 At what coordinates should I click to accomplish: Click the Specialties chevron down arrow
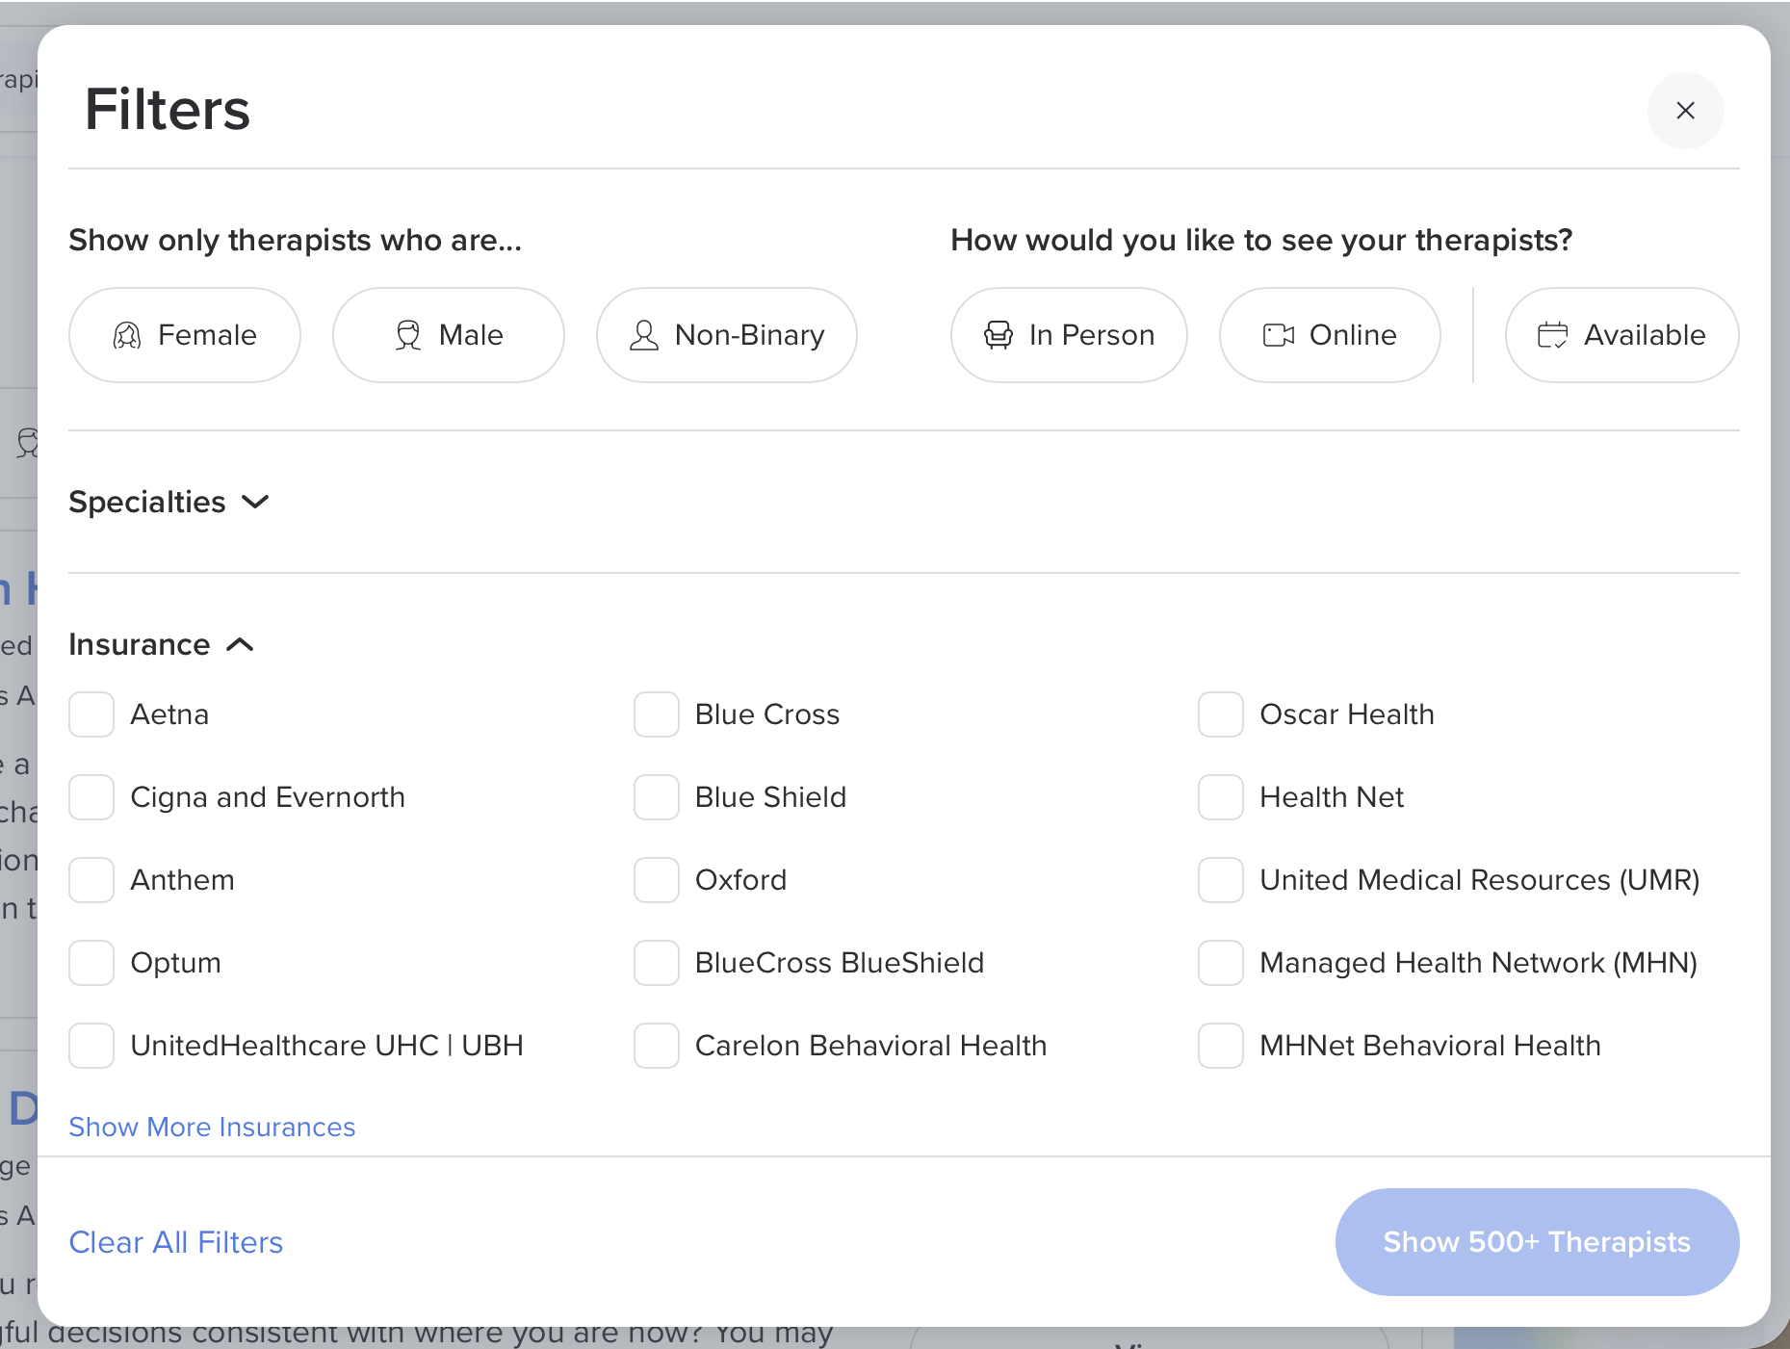coord(255,502)
